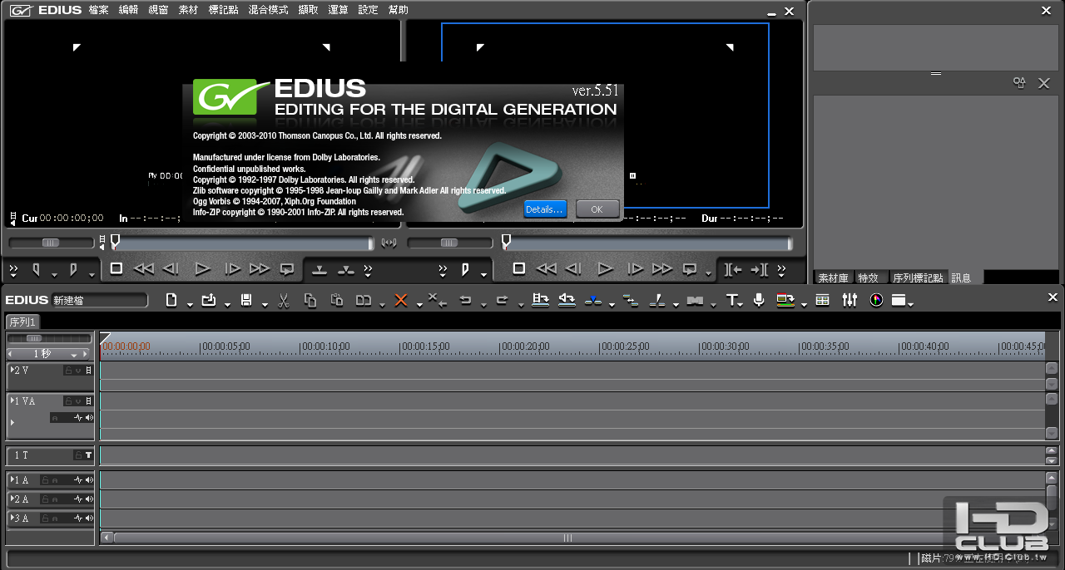Click Play on the player monitor
Viewport: 1065px width, 570px height.
(202, 268)
